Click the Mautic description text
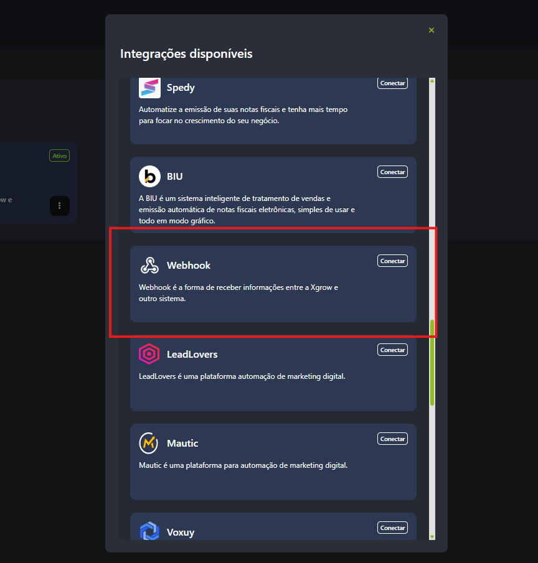538x563 pixels. pyautogui.click(x=243, y=465)
